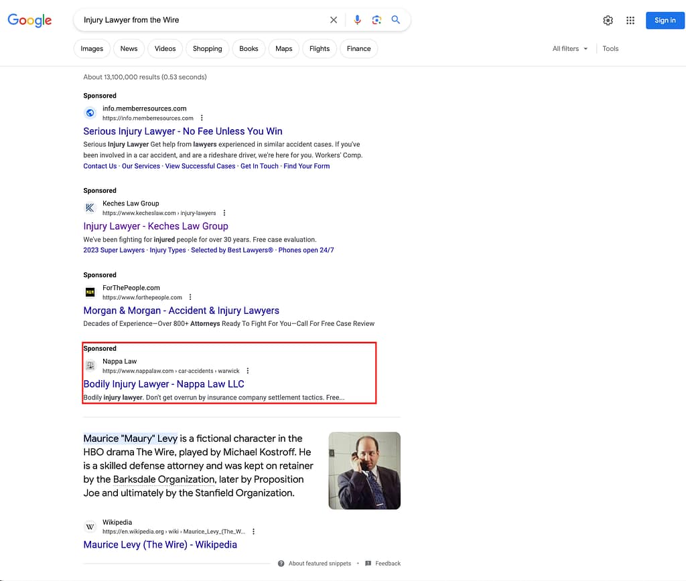Image resolution: width=686 pixels, height=581 pixels.
Task: Click the Google logo
Action: 29,20
